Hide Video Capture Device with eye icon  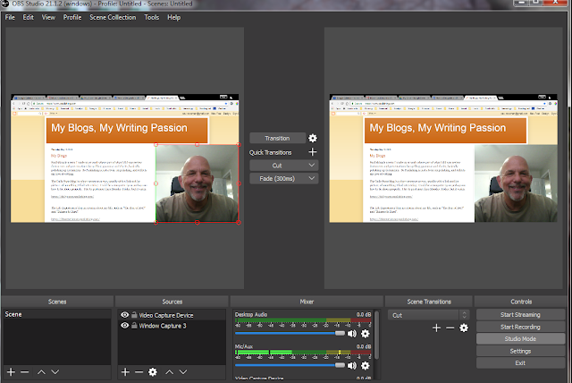point(125,315)
